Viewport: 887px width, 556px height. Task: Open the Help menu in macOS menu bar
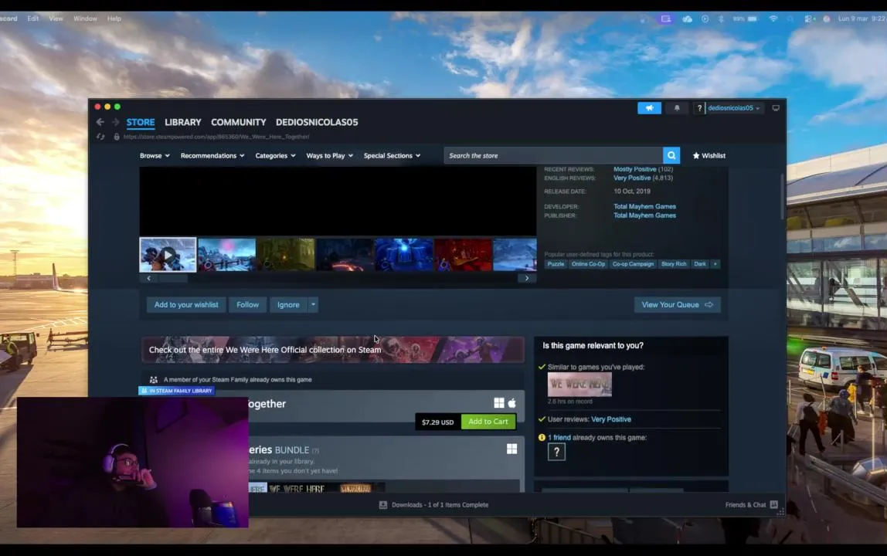point(114,19)
